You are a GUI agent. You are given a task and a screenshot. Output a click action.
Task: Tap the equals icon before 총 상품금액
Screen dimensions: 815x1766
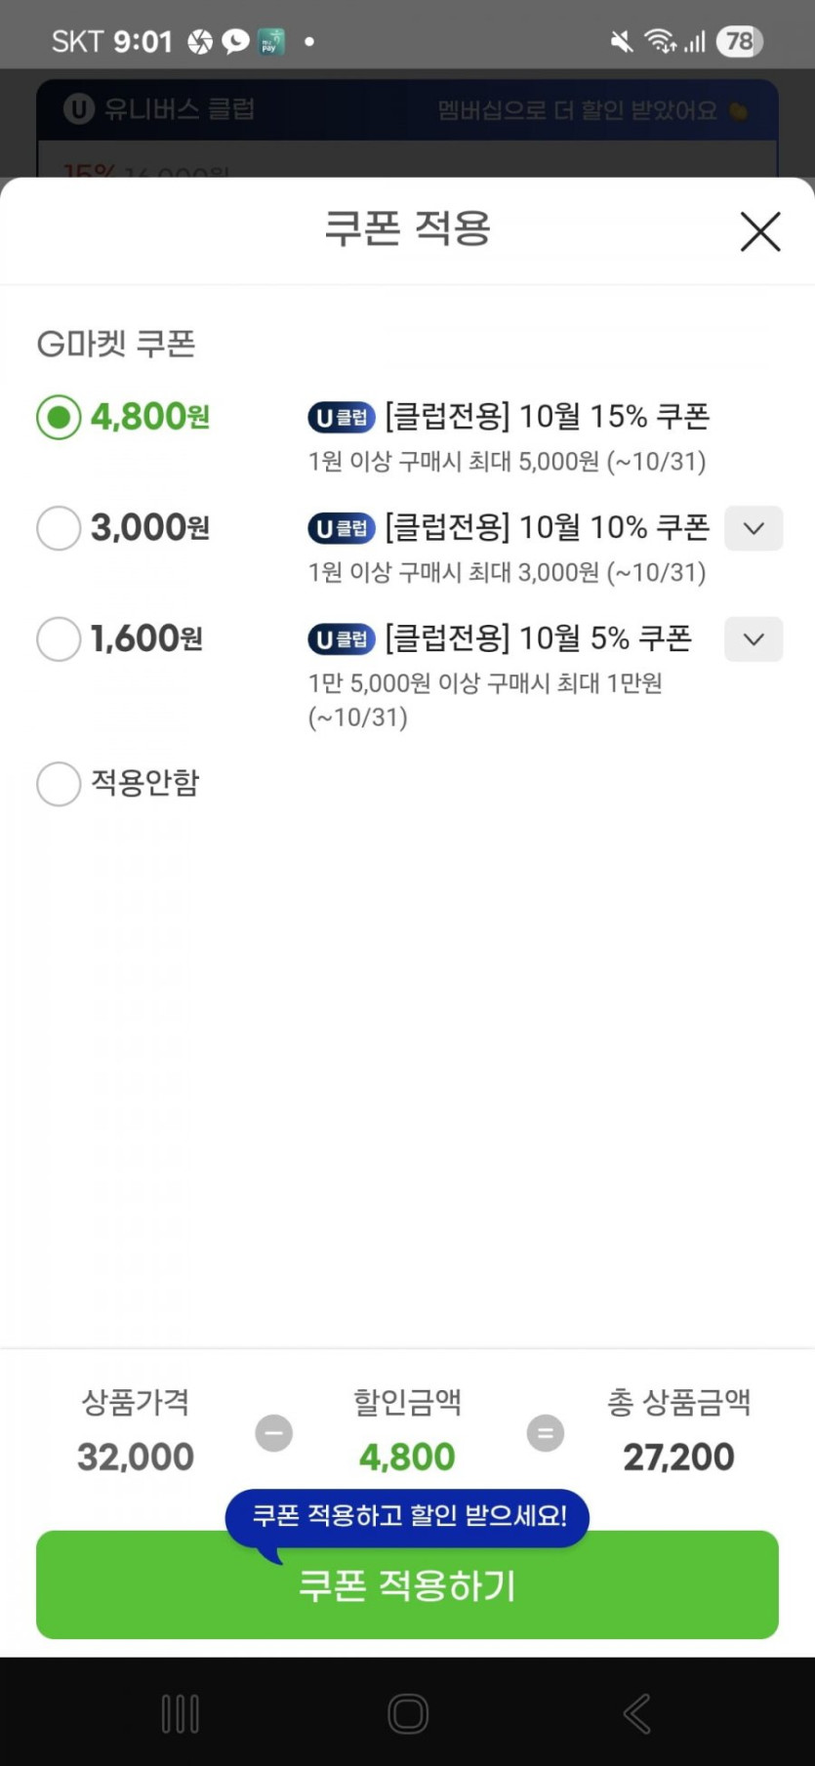[x=546, y=1433]
